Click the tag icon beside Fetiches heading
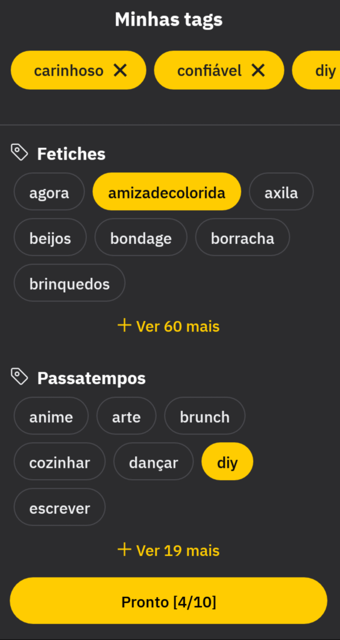The height and width of the screenshot is (640, 340). [19, 152]
